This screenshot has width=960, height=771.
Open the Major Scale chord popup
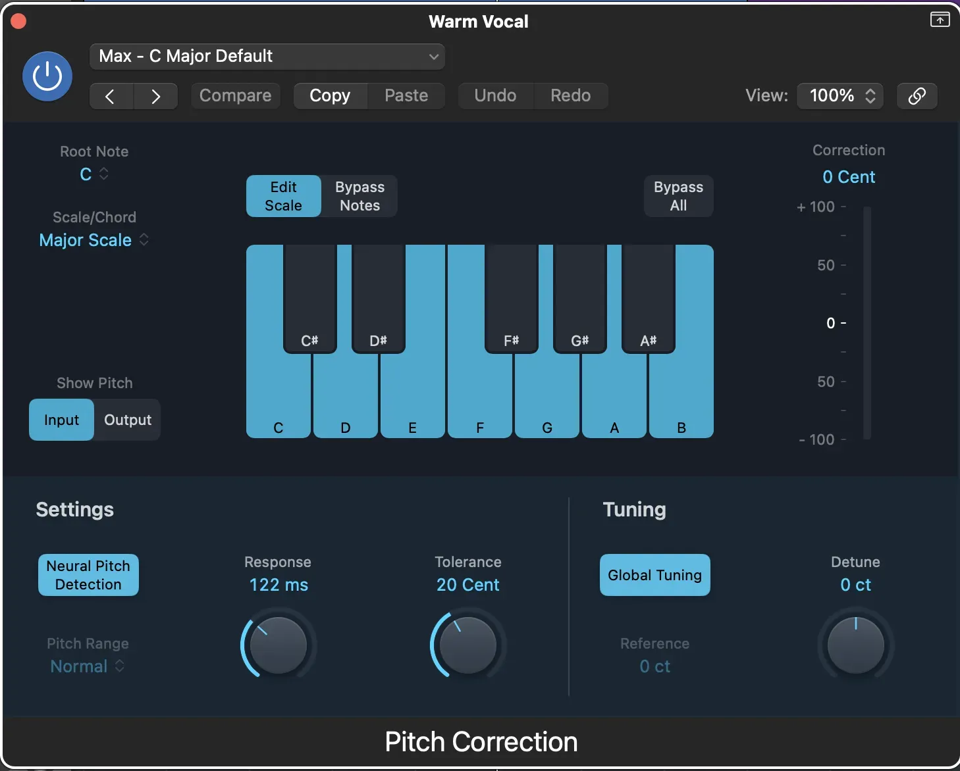pyautogui.click(x=94, y=240)
